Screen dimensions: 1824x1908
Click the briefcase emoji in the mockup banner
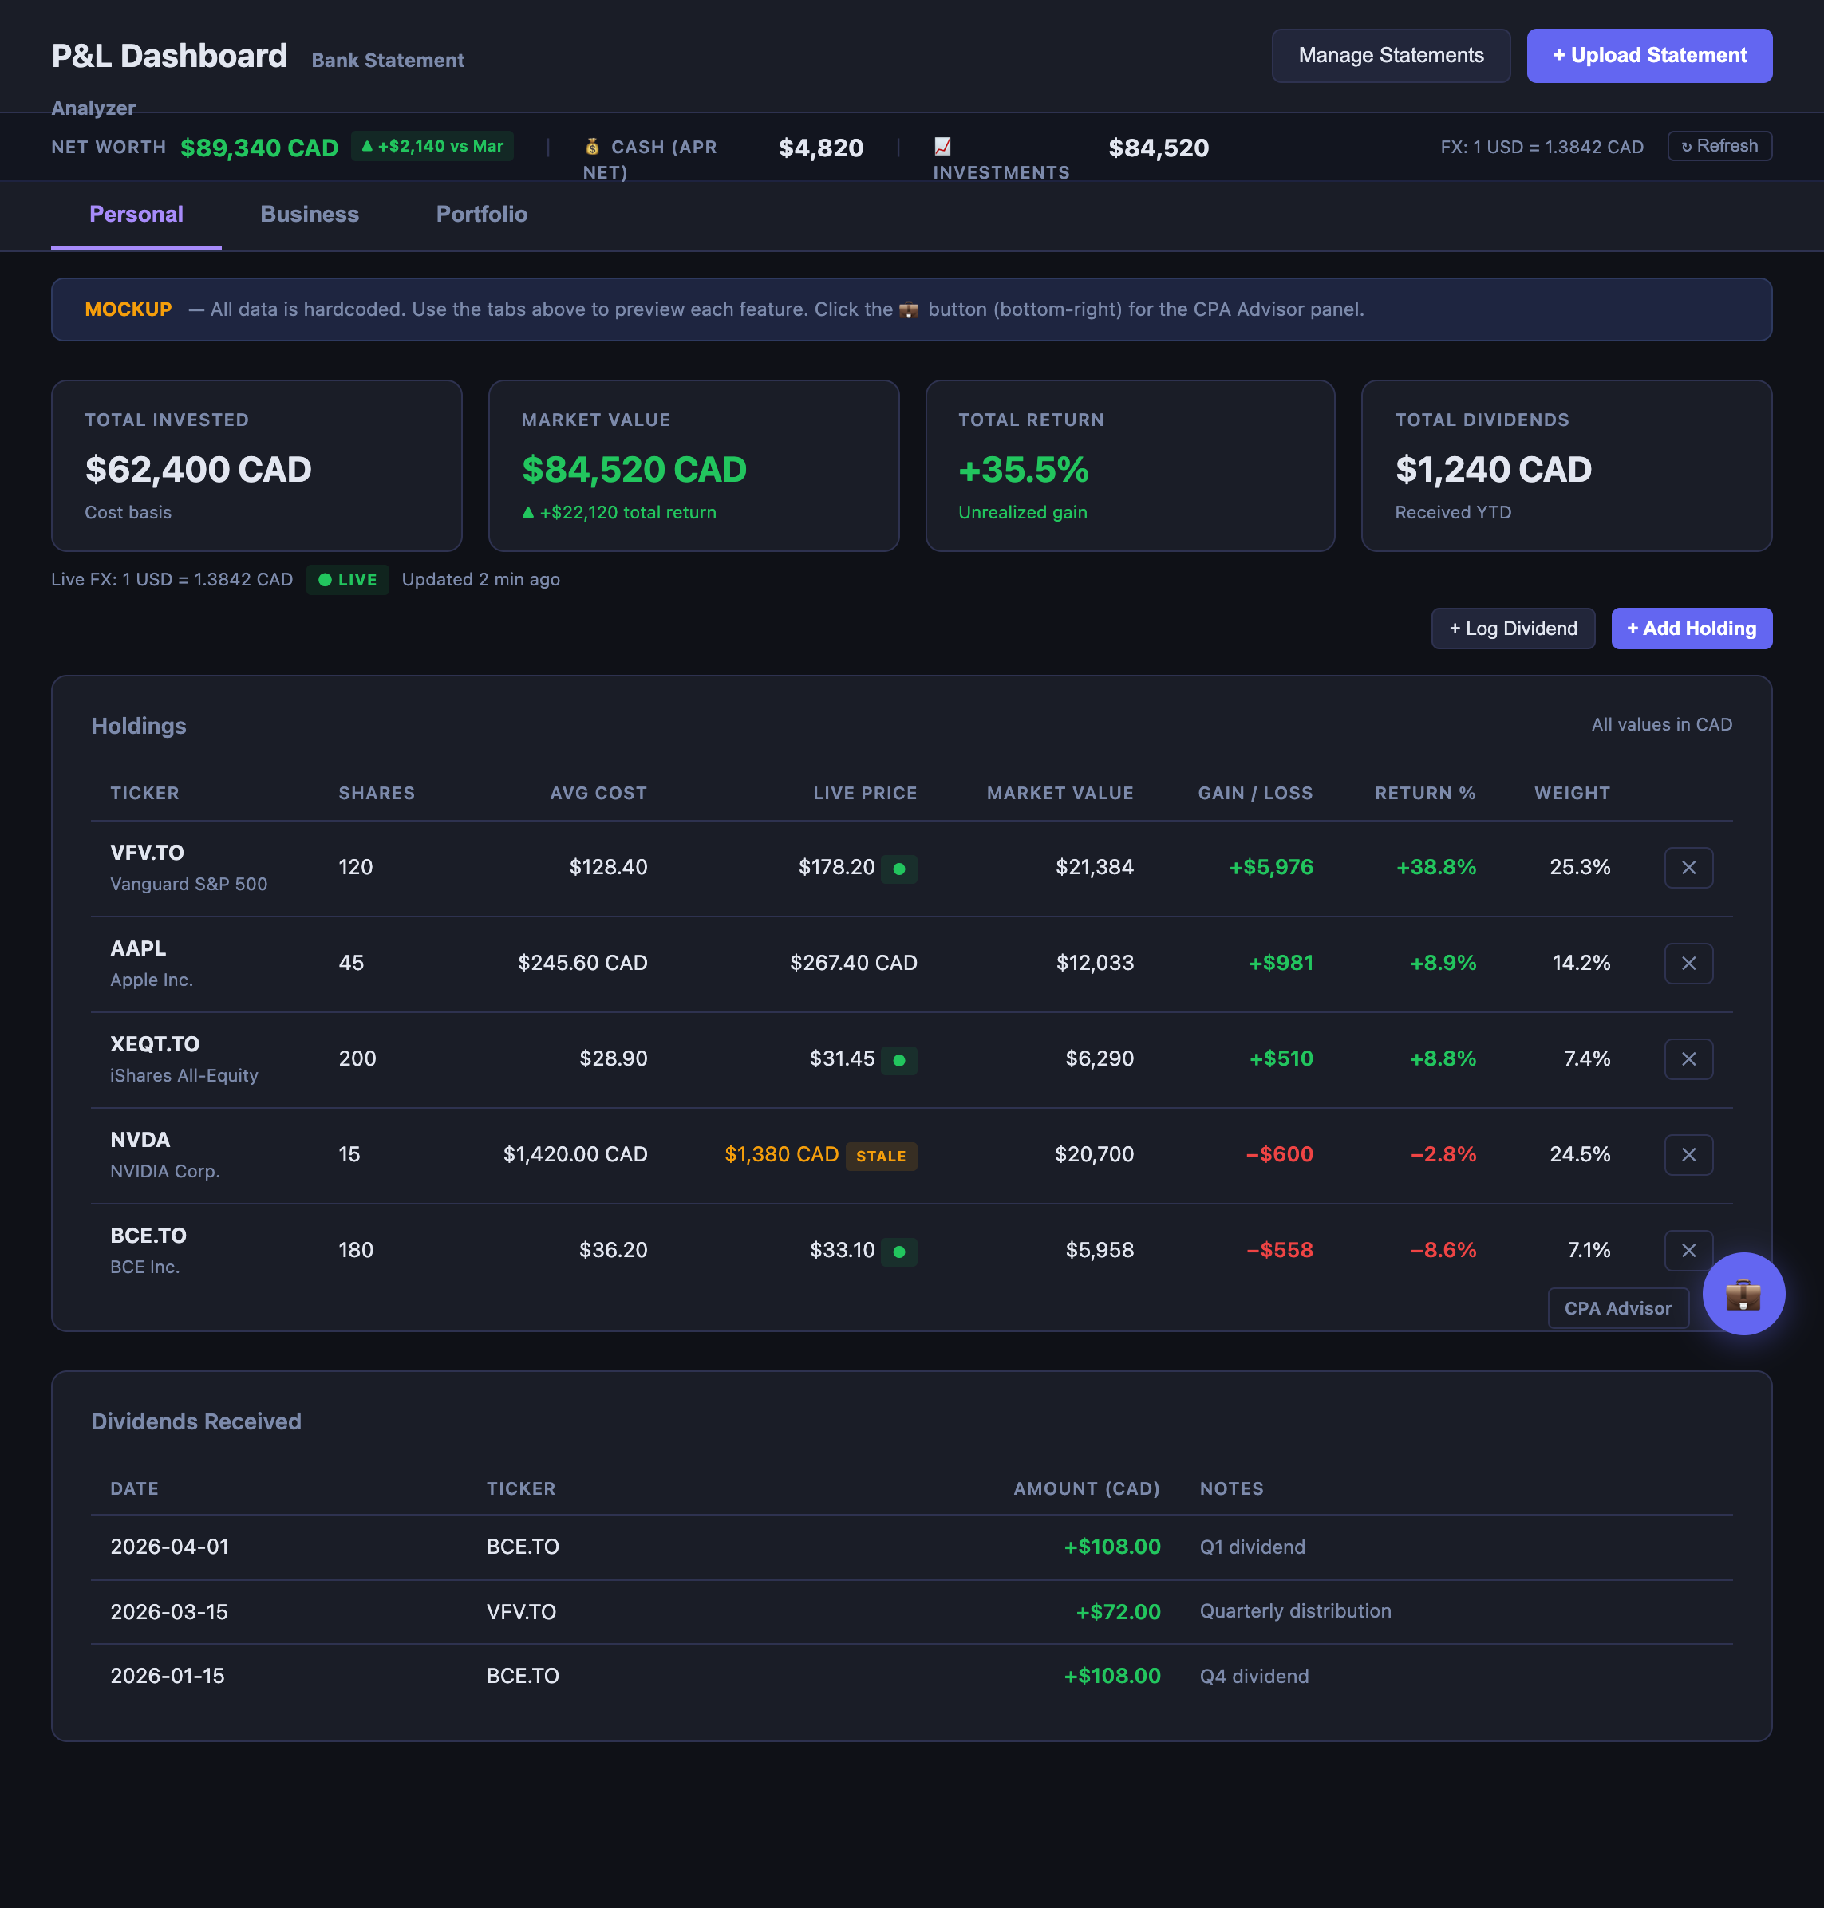(x=908, y=310)
